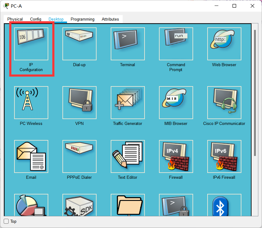Viewport: 262px width, 228px height.
Task: Launch the Terminal app
Action: (128, 44)
